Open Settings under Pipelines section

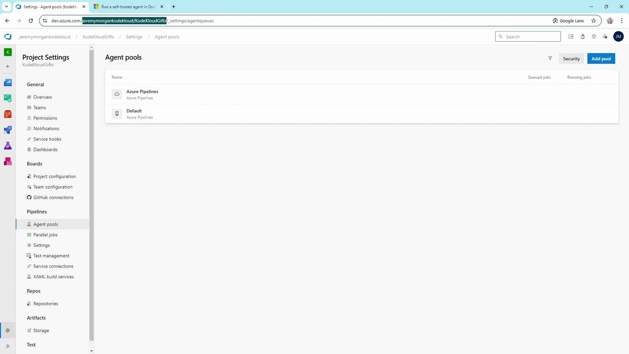point(41,245)
